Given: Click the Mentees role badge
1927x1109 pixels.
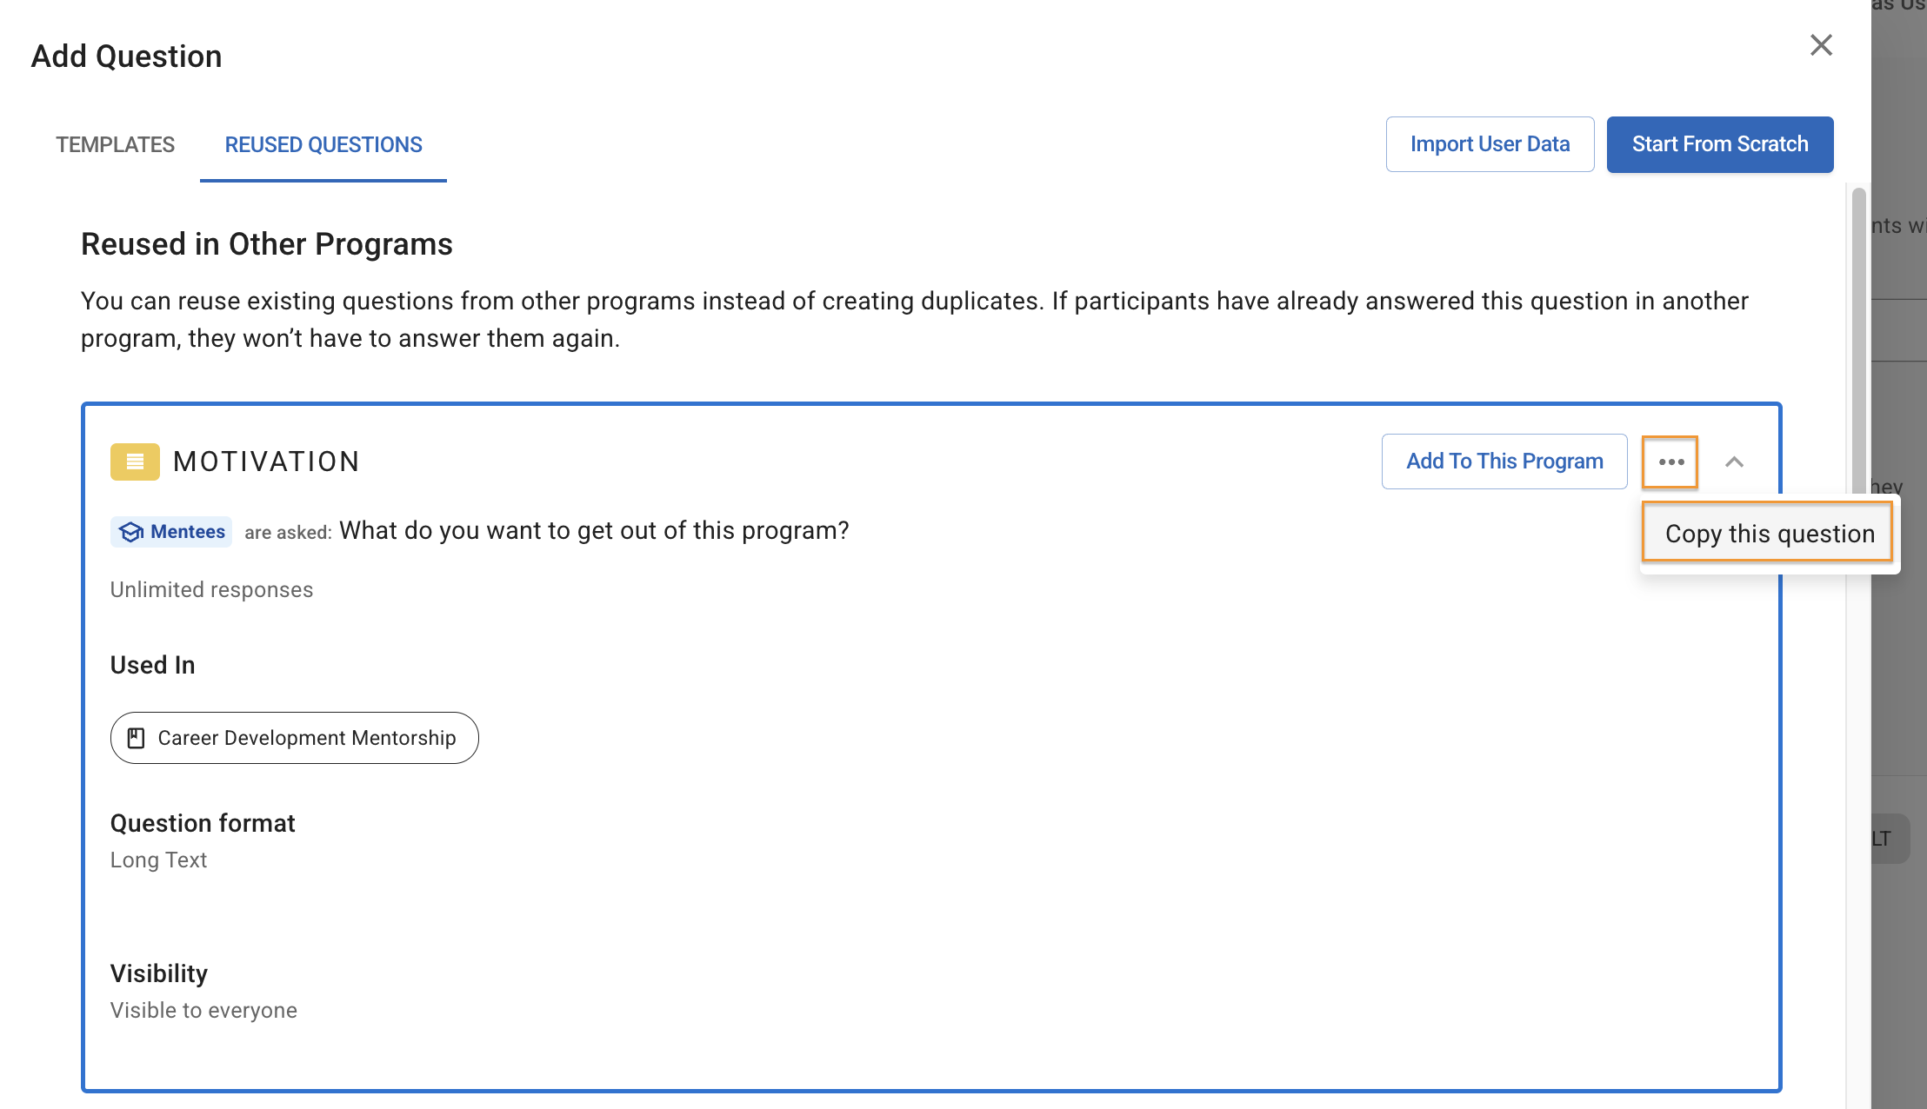Looking at the screenshot, I should 172,532.
